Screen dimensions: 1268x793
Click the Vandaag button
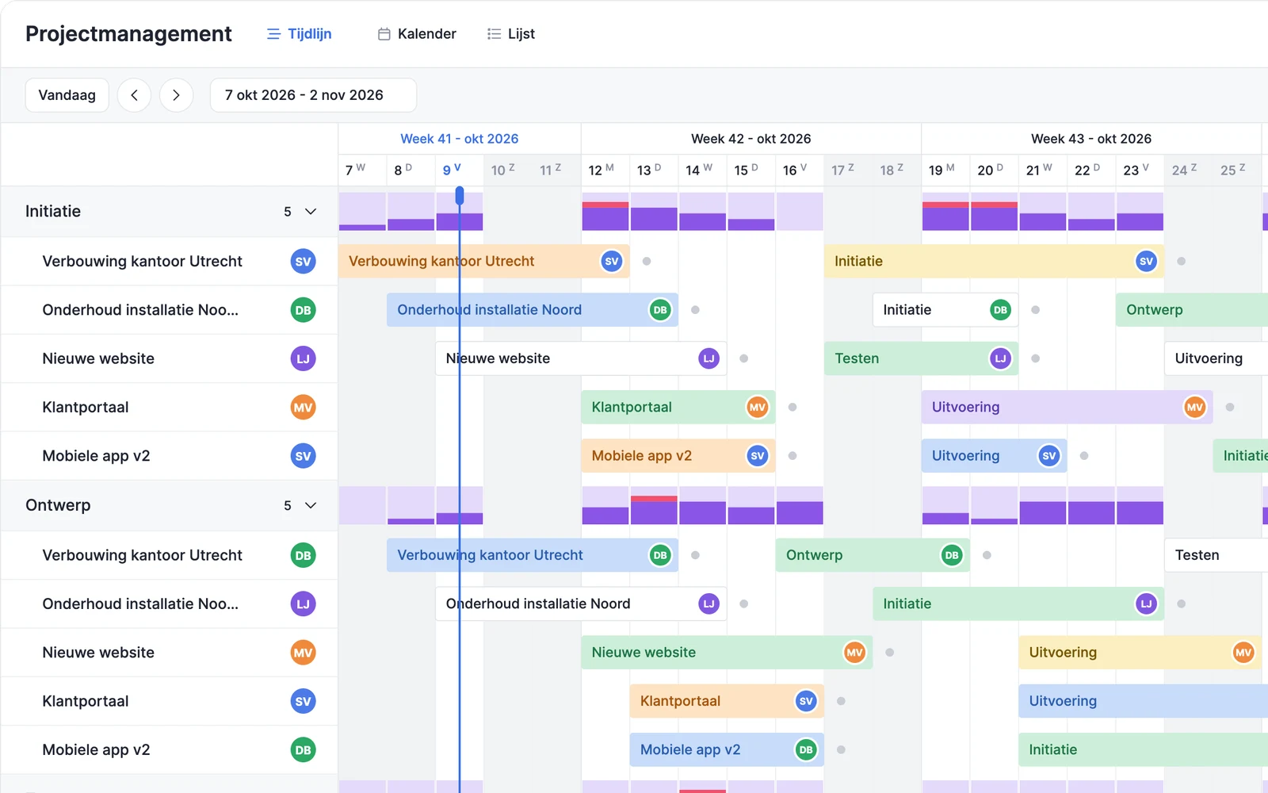tap(67, 95)
